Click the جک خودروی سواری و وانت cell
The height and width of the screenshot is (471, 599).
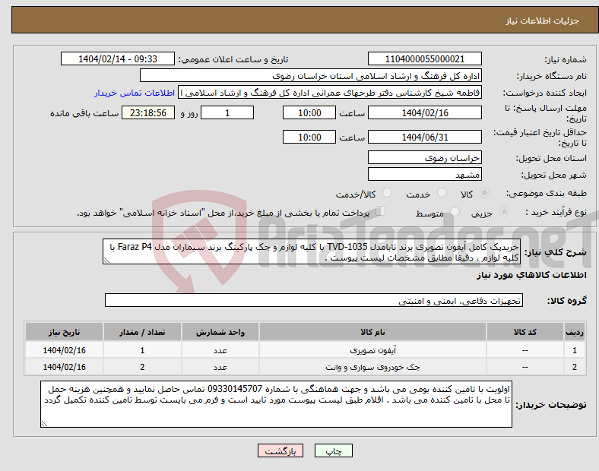[372, 367]
